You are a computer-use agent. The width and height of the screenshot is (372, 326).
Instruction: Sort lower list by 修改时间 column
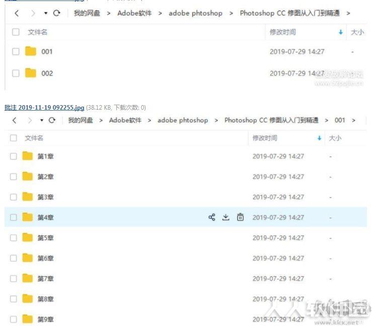click(x=265, y=138)
